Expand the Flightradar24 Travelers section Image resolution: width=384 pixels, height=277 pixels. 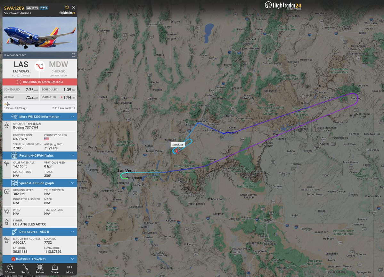[40, 259]
